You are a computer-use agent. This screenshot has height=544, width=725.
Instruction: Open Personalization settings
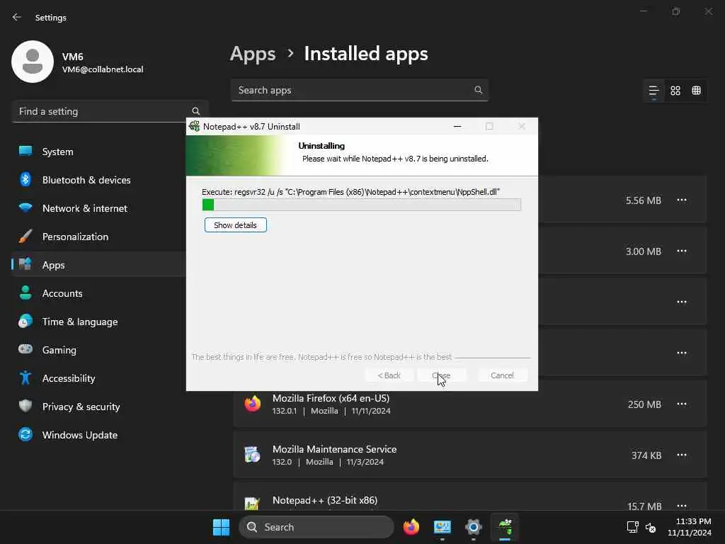[x=99, y=237]
